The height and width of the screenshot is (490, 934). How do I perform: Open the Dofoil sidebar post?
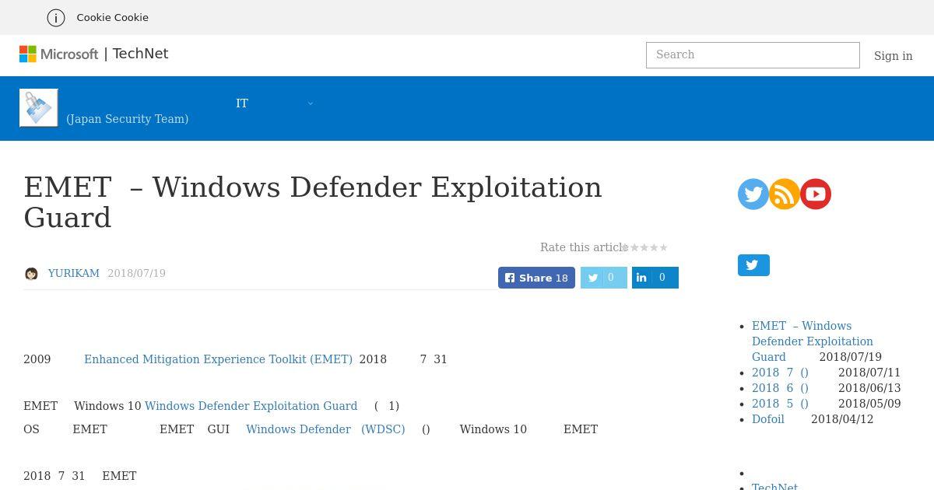[768, 419]
